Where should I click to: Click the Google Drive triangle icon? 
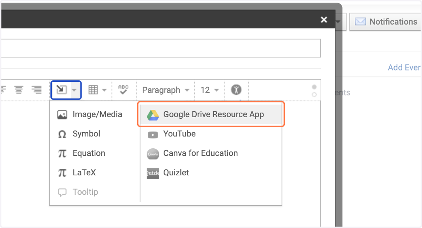[153, 115]
